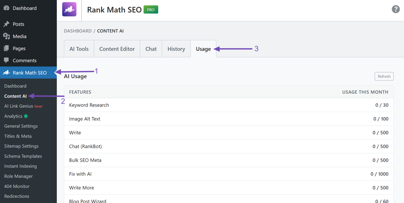Go to DASHBOARD breadcrumb link
Viewport: 404px width, 203px height.
[x=78, y=31]
